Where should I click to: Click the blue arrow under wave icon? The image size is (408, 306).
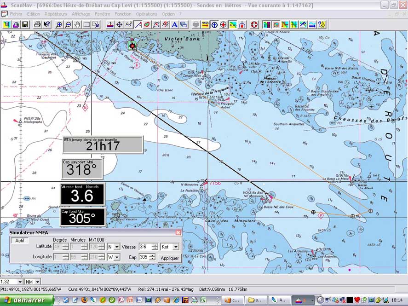point(312,25)
